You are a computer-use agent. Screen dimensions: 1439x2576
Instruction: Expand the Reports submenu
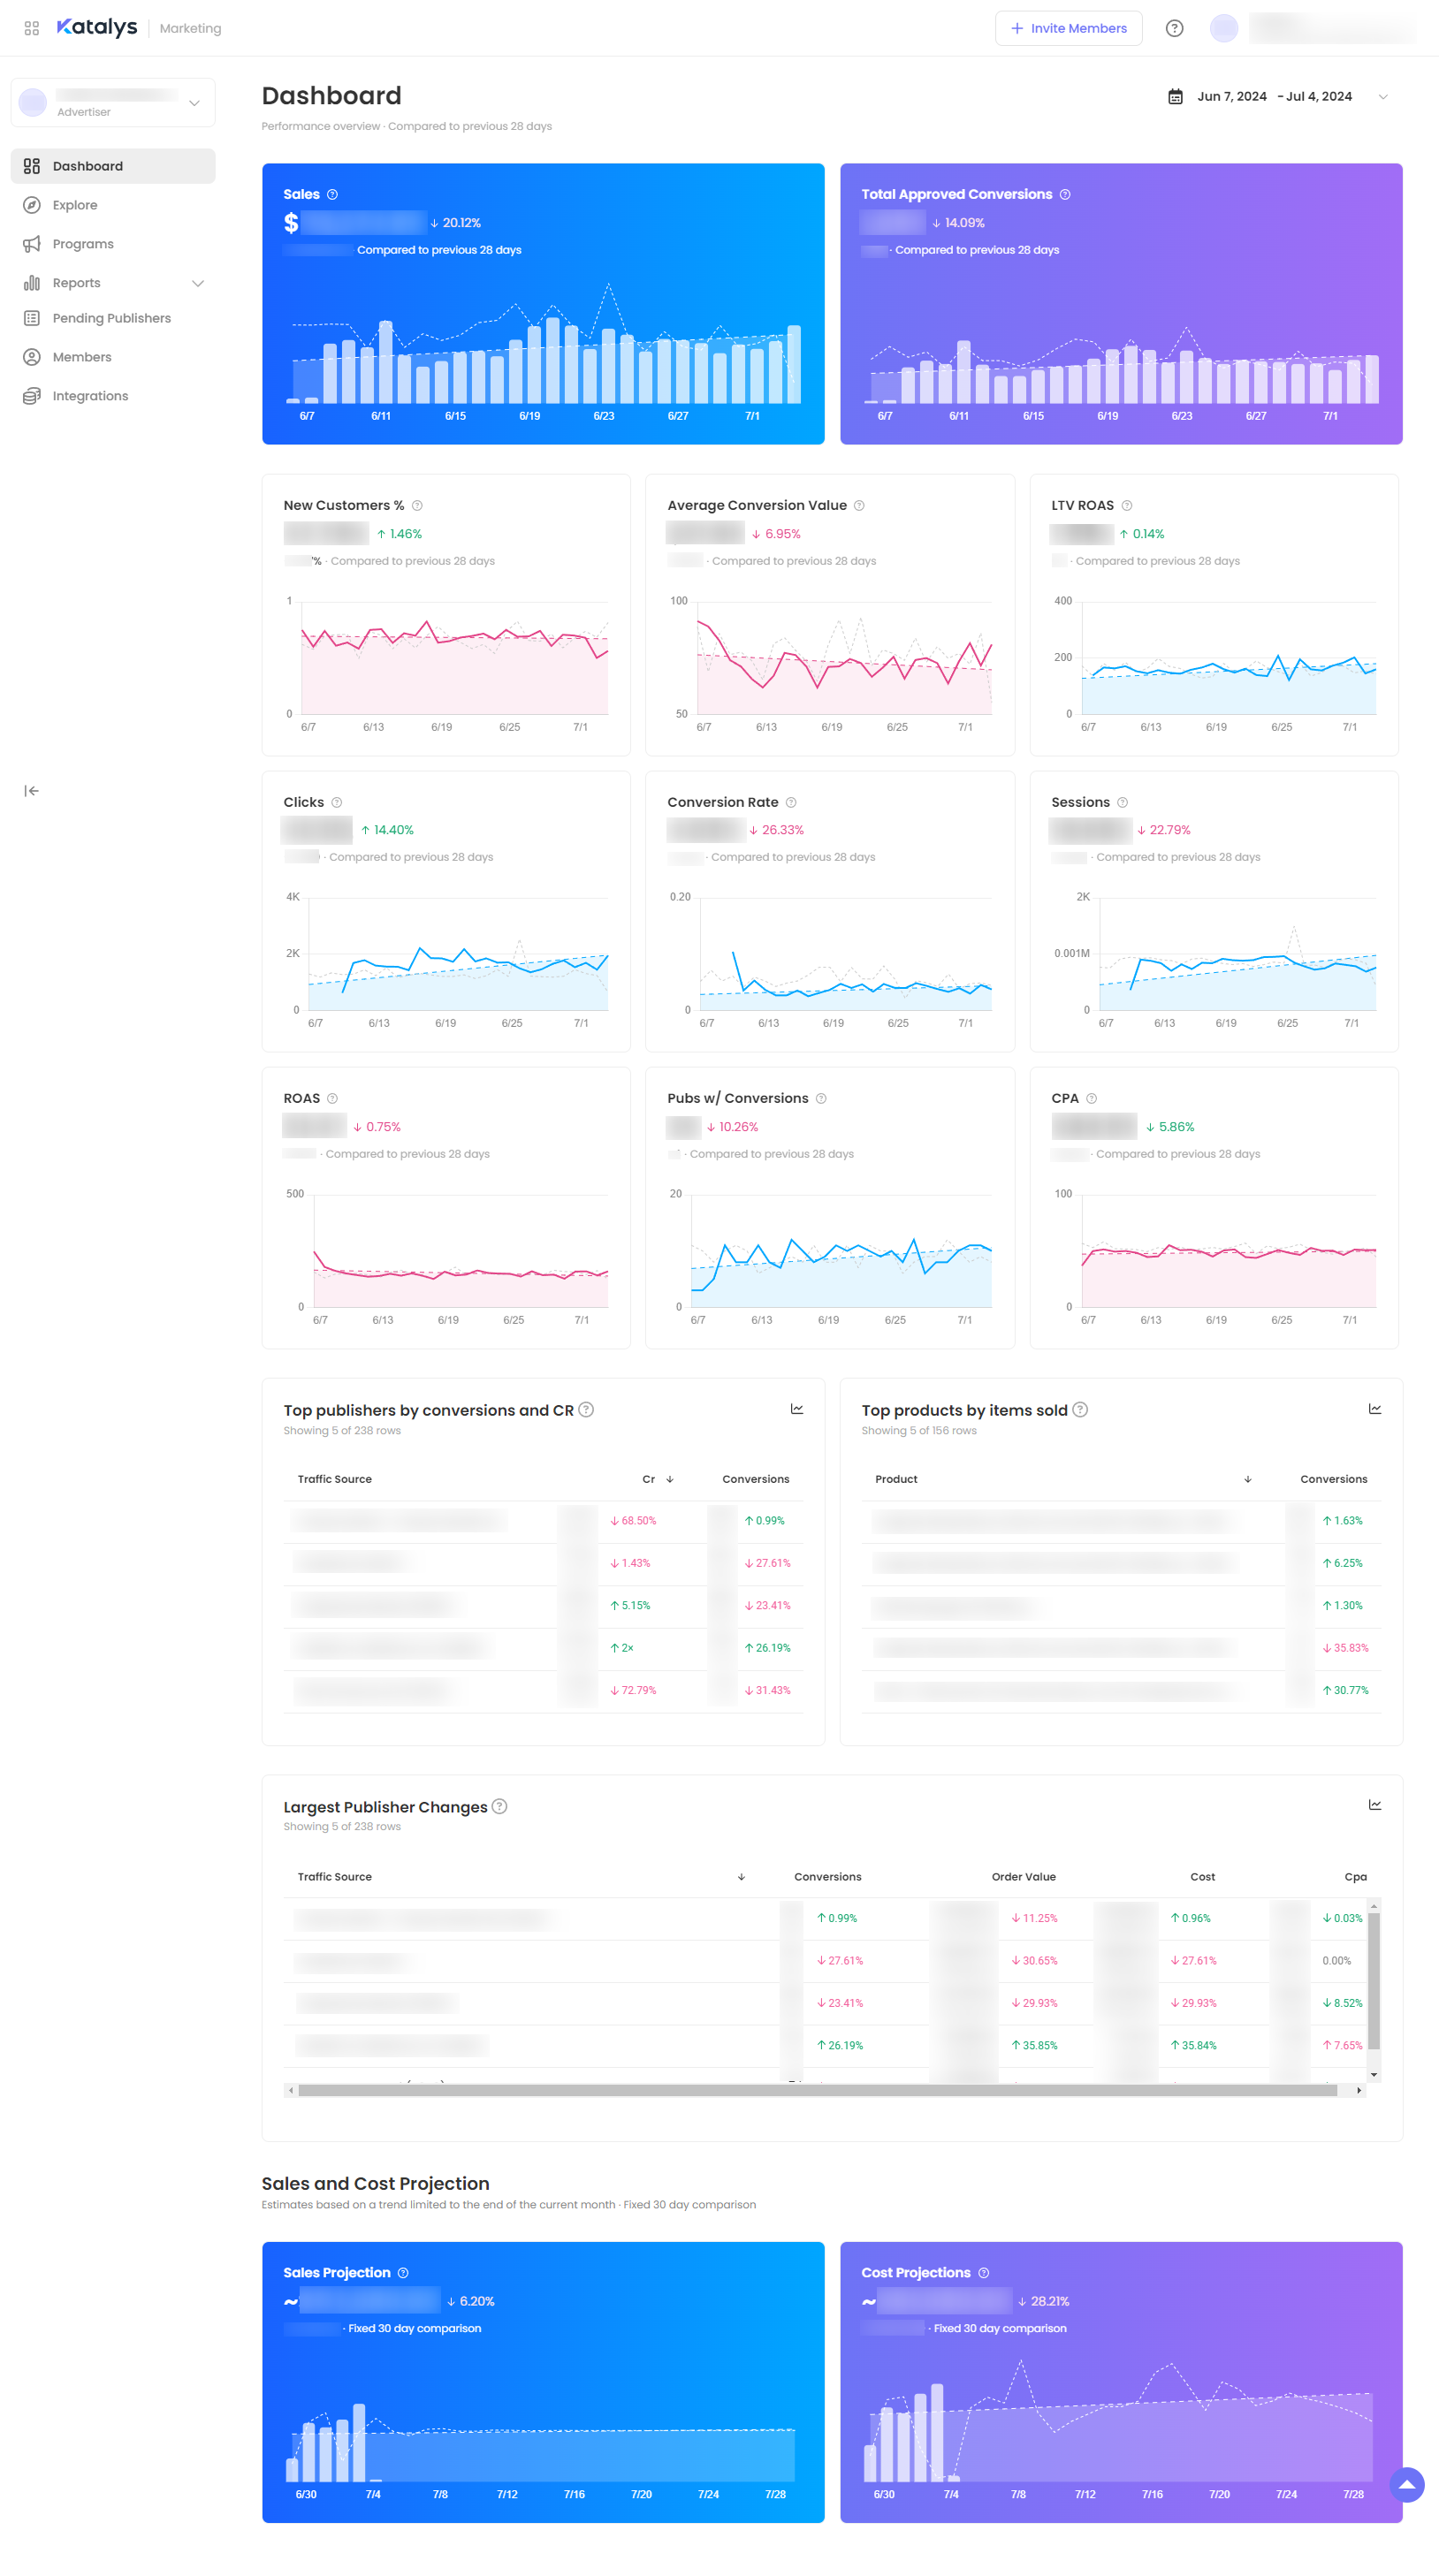click(197, 283)
